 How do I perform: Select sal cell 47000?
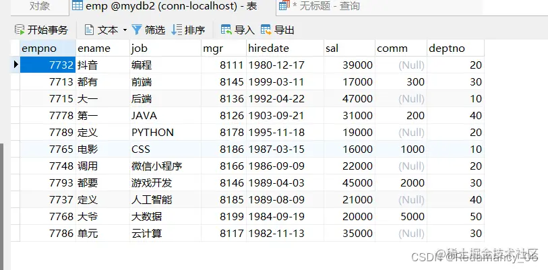click(x=350, y=98)
